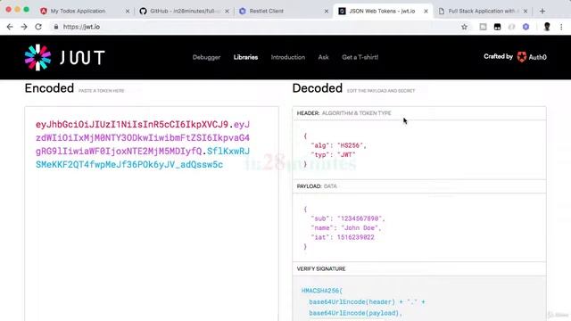Screen dimensions: 571x321
Task: Click the red token header segment eyJhbGci
Action: click(x=132, y=125)
